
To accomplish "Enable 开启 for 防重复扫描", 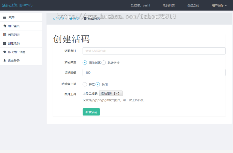I will point(85,84).
